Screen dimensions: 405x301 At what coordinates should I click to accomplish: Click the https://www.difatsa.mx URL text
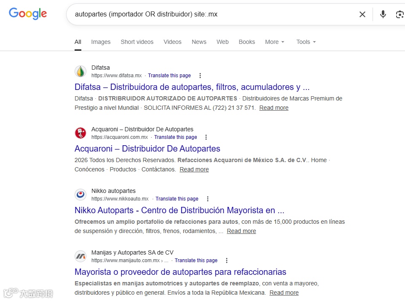(x=116, y=76)
